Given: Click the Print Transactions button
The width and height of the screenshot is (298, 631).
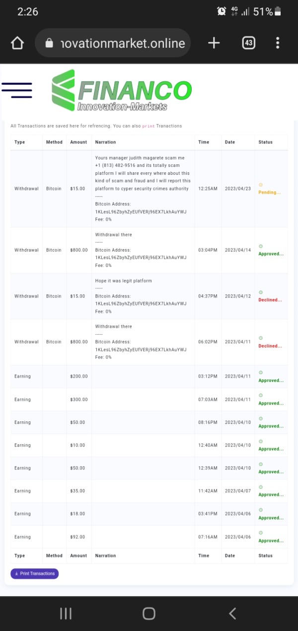Looking at the screenshot, I should click(35, 574).
